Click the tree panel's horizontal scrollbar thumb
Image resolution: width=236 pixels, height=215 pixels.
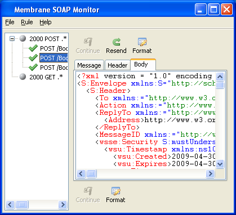(22, 204)
